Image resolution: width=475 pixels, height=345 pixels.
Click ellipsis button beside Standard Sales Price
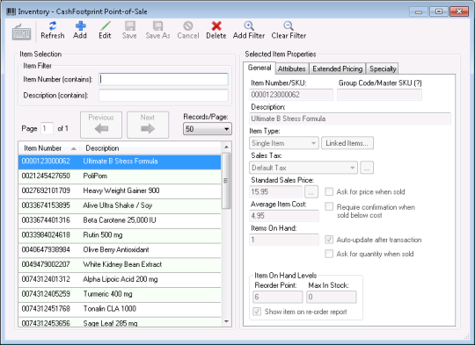tap(311, 192)
